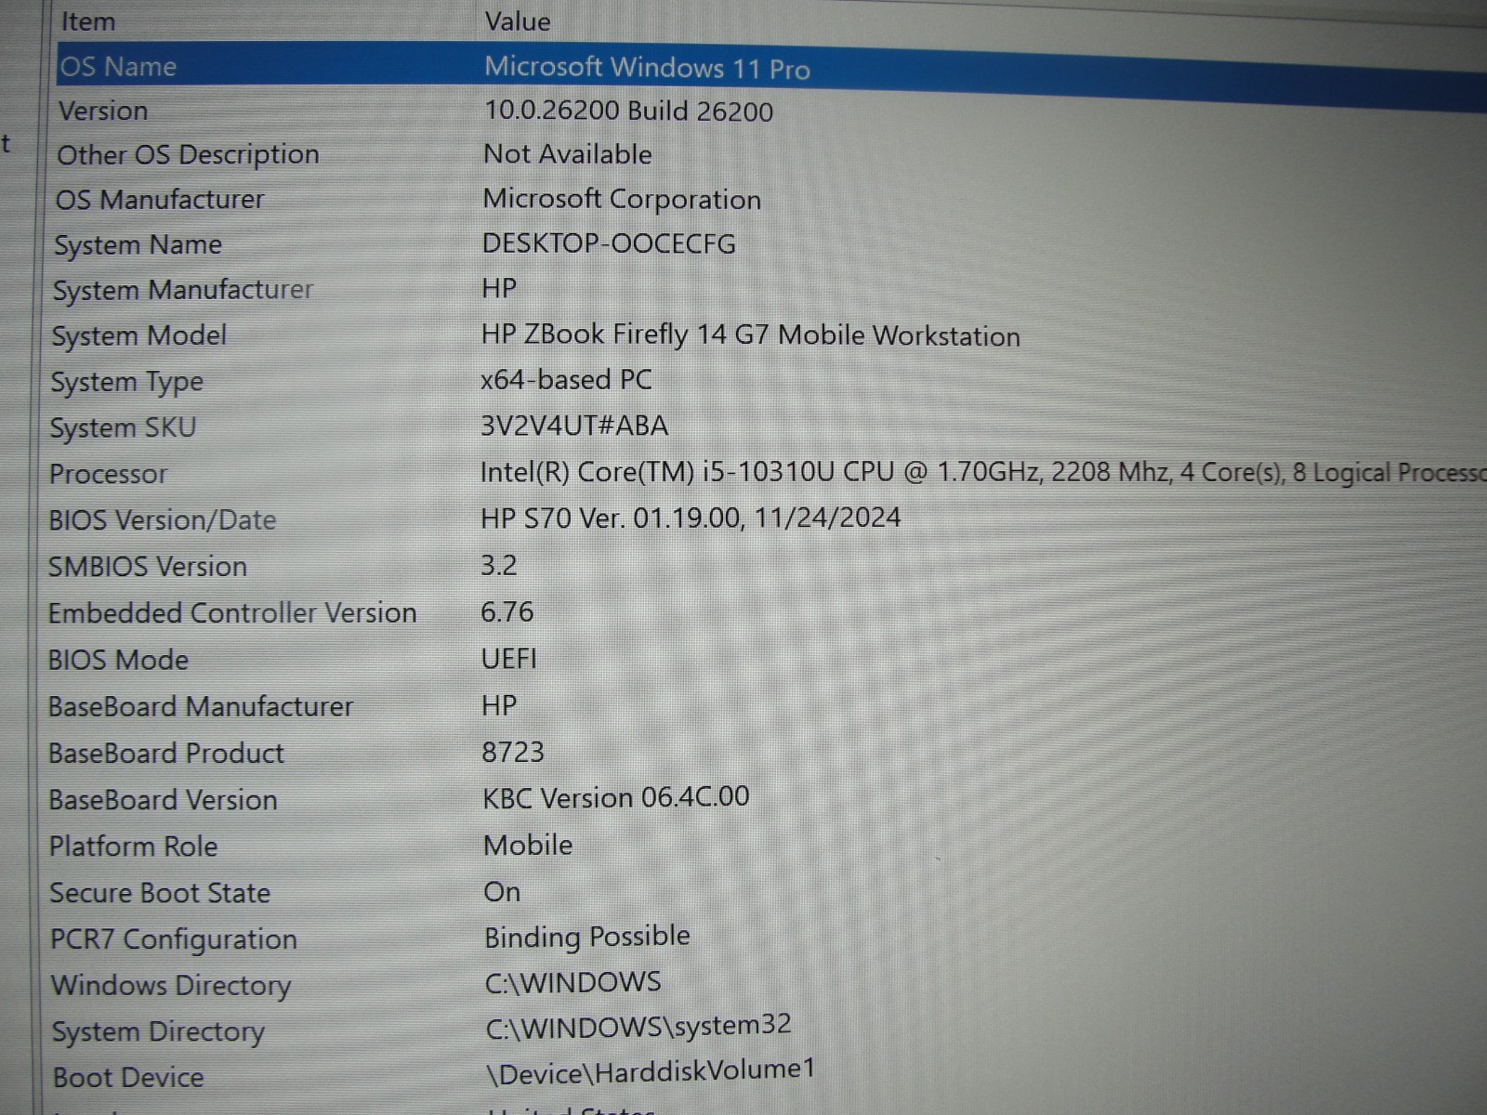Screen dimensions: 1487x1115
Task: Click Microsoft Corporation value
Action: [x=622, y=199]
